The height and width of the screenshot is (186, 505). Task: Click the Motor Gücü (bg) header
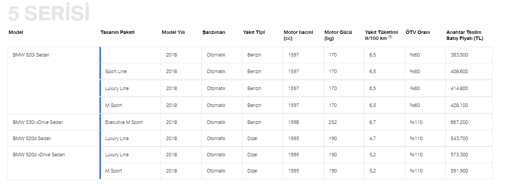pos(338,35)
